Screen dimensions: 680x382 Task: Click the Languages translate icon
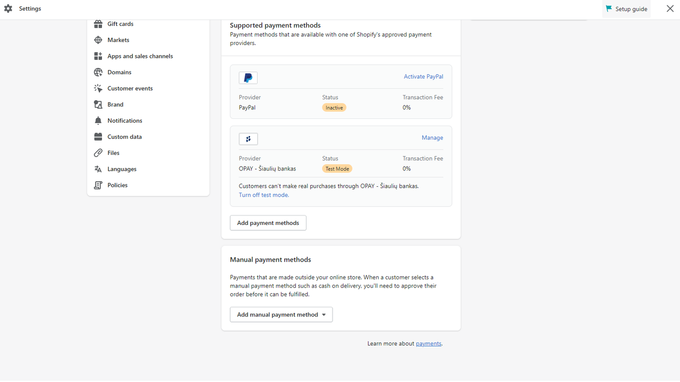[98, 169]
